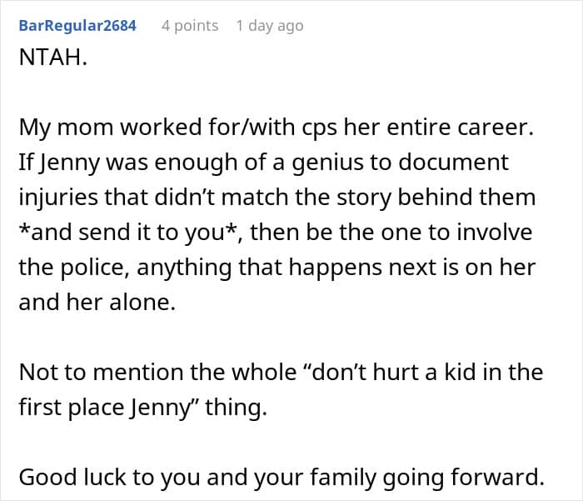Image resolution: width=583 pixels, height=501 pixels.
Task: Open the BarRegular2684 user profile link
Action: (77, 26)
